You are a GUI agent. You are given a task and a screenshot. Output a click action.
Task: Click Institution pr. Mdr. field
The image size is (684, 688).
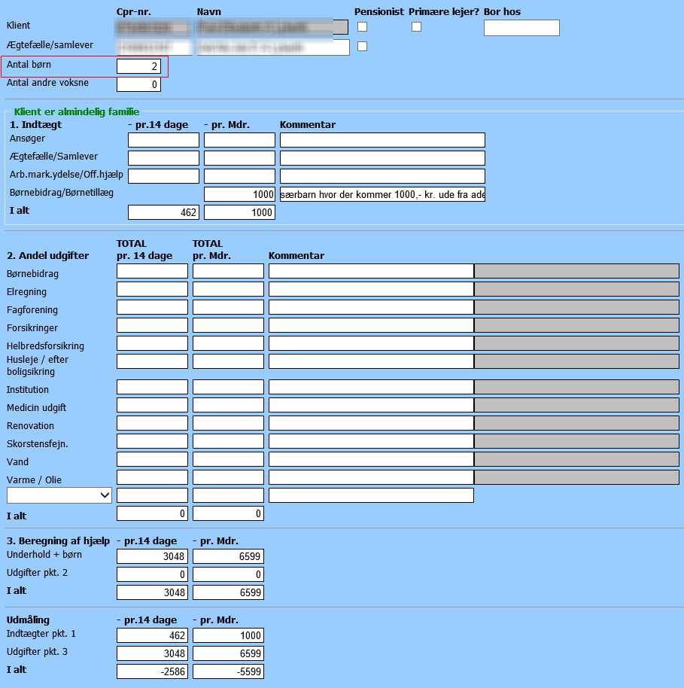click(x=228, y=387)
